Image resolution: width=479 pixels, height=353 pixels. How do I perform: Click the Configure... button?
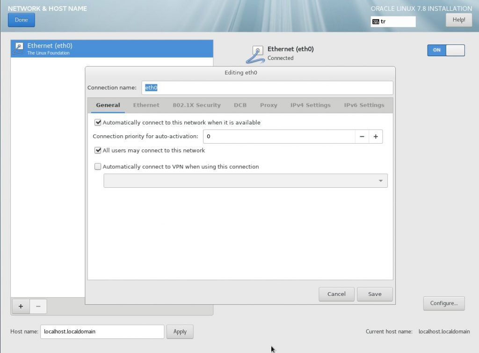(x=444, y=303)
